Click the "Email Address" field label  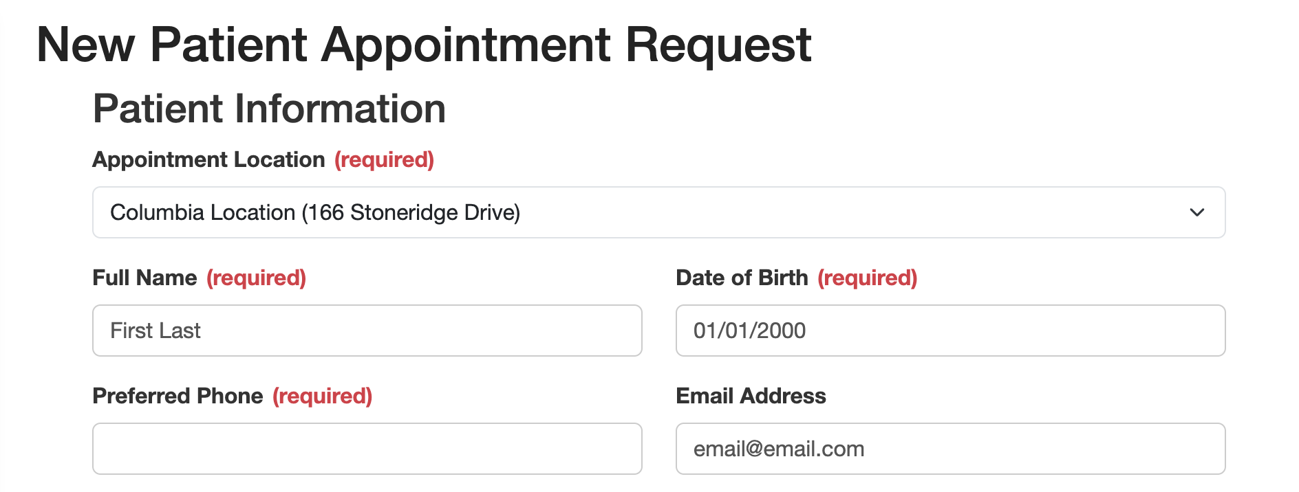click(751, 396)
